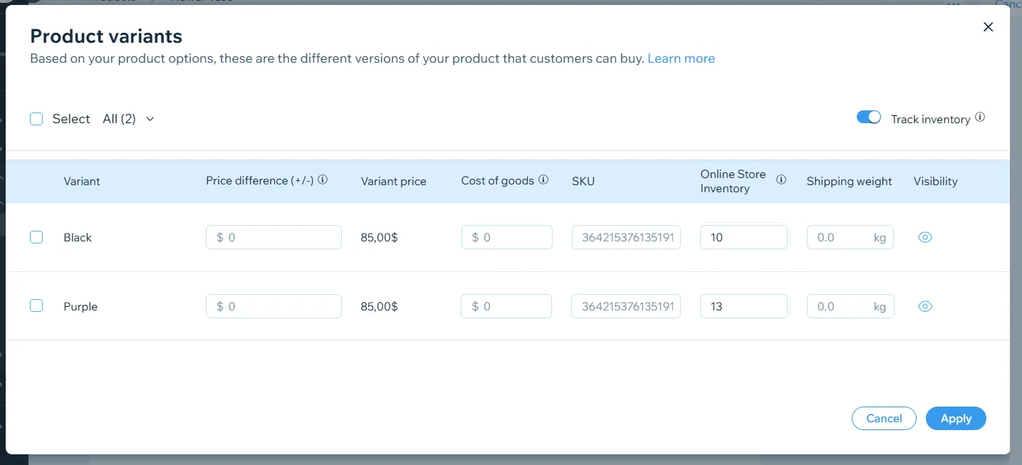The height and width of the screenshot is (465, 1022).
Task: Edit Black variant cost of goods field
Action: coord(506,237)
